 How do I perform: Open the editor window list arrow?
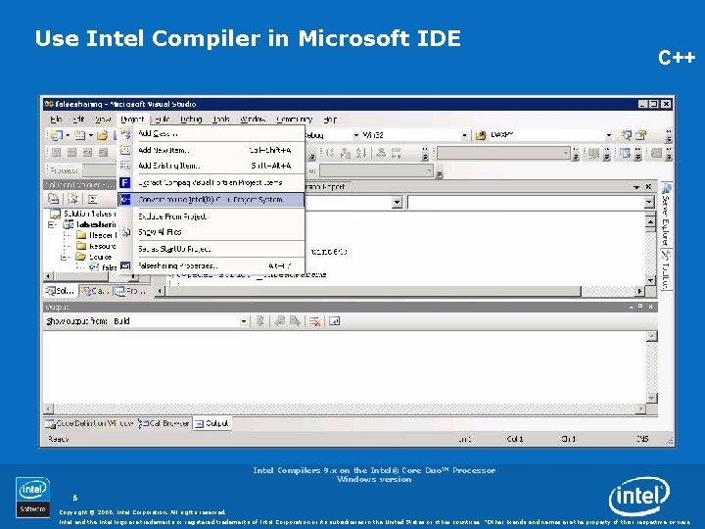coord(636,187)
